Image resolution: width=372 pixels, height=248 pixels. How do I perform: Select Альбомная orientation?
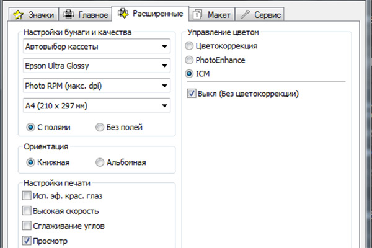(x=100, y=162)
